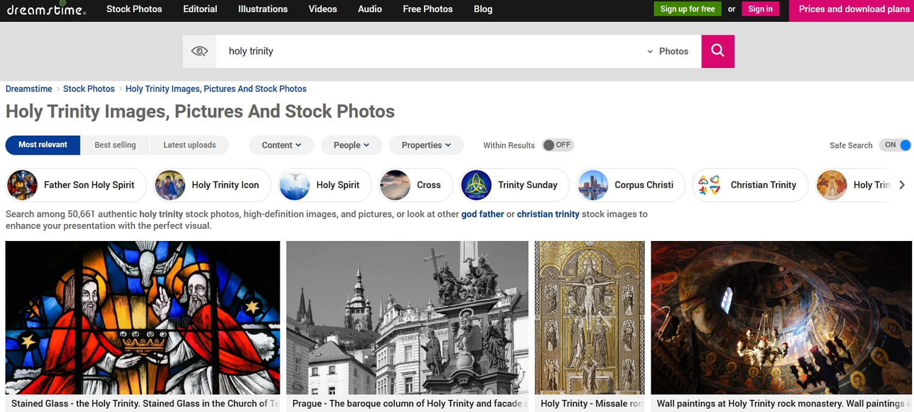The image size is (914, 412).
Task: Click the Holy Trinity Images breadcrumb link
Action: pyautogui.click(x=216, y=89)
